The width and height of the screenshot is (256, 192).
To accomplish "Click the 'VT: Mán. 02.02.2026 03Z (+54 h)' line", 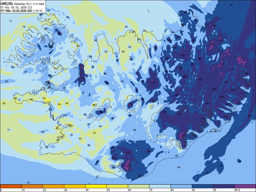I will pyautogui.click(x=22, y=11).
